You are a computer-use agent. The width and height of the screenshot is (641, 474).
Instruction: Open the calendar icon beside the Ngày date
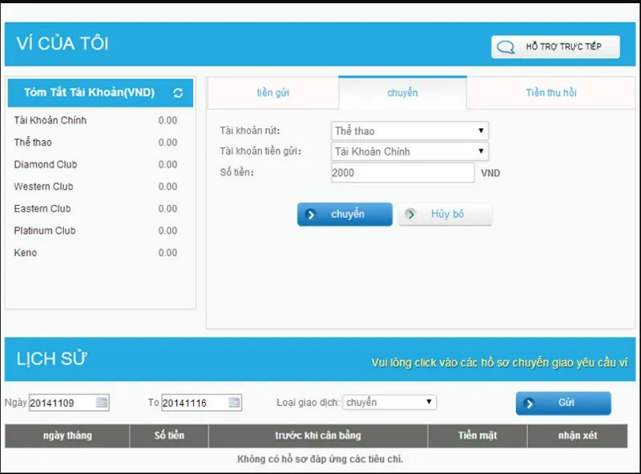[102, 403]
